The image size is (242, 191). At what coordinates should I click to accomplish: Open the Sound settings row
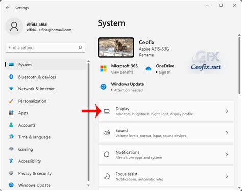click(166, 133)
